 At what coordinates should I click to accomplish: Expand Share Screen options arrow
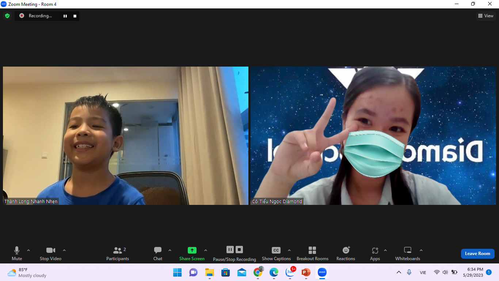[206, 250]
